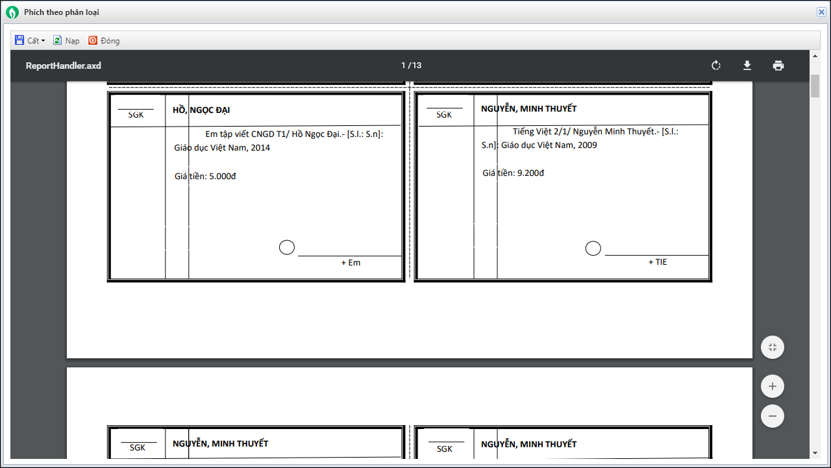The width and height of the screenshot is (831, 468).
Task: Click SGK label on Hồ Ngọc Đại card
Action: 136,115
